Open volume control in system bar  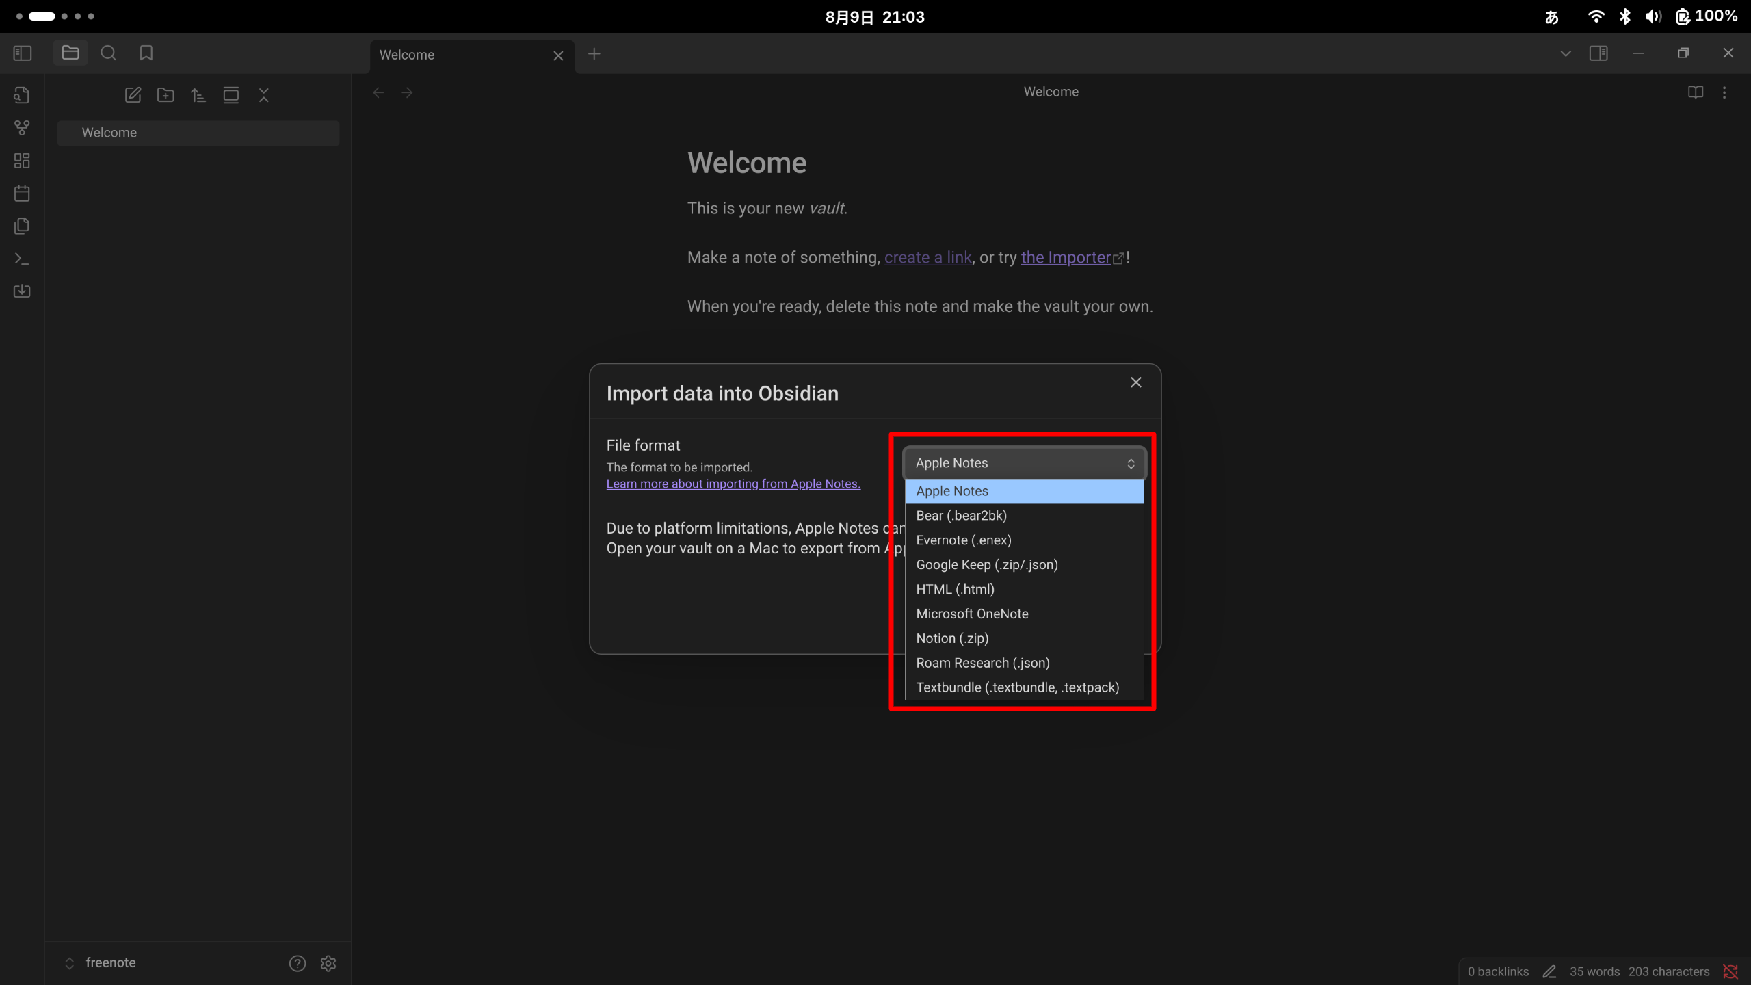tap(1653, 16)
